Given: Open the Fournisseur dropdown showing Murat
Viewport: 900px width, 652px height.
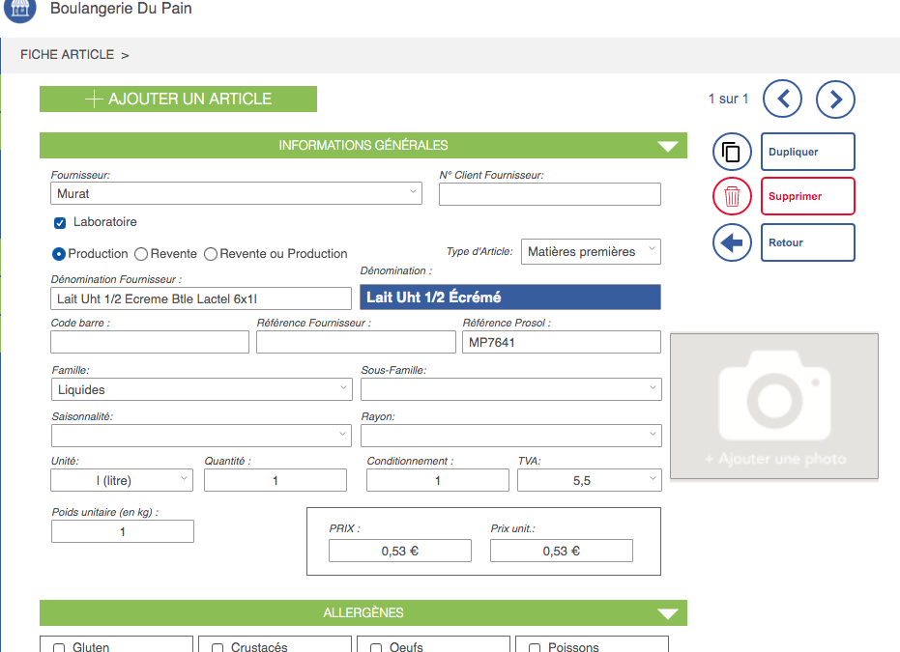Looking at the screenshot, I should point(236,194).
